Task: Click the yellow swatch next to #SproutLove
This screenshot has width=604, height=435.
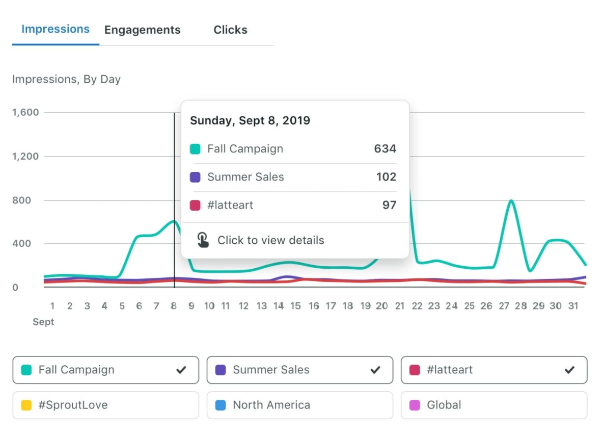Action: pyautogui.click(x=26, y=405)
